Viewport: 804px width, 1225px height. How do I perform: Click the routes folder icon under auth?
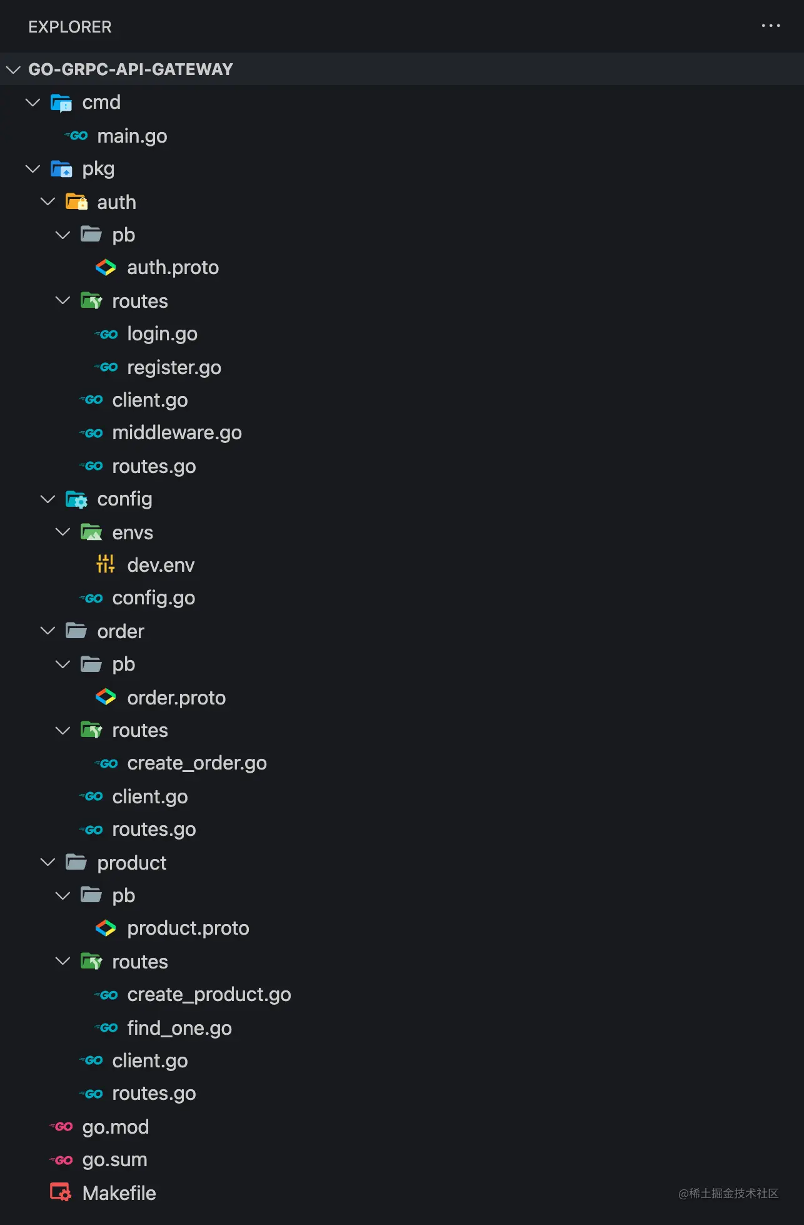[91, 300]
